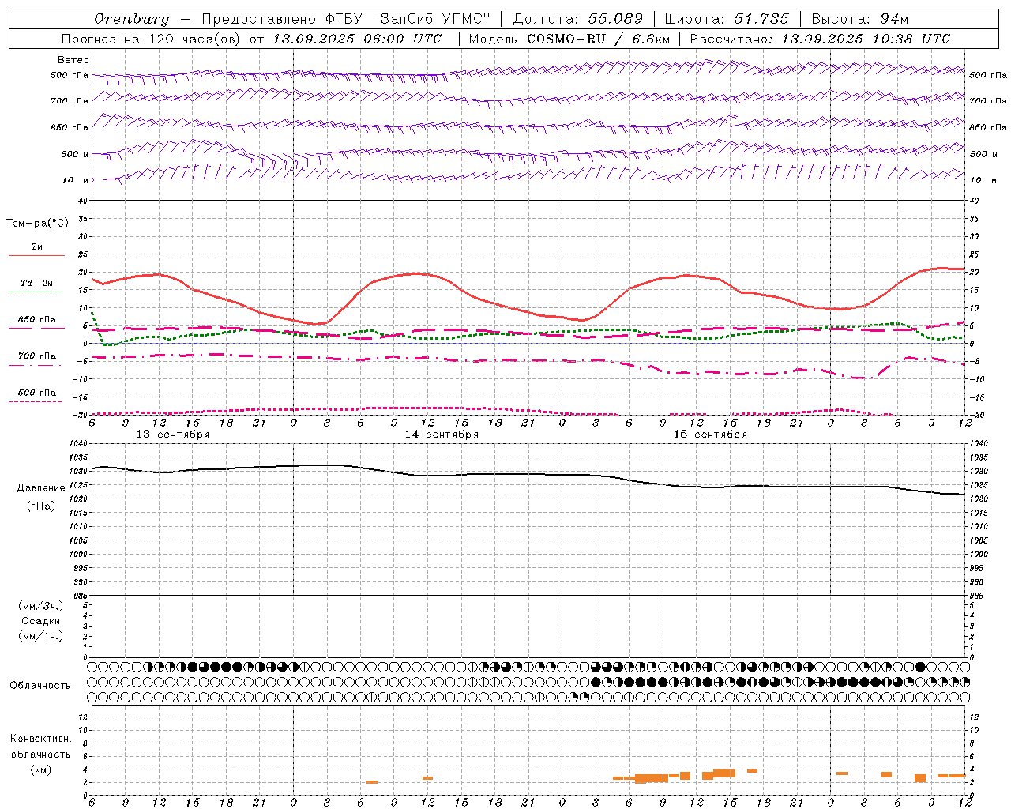This screenshot has height=809, width=1011.
Task: Click the "(мм/3ч.)" precipitation unit label
Action: click(41, 607)
